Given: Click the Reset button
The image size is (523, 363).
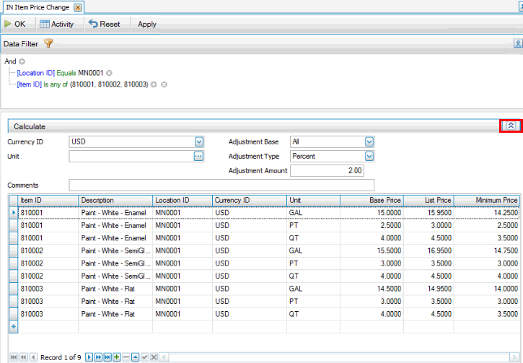Looking at the screenshot, I should [104, 24].
